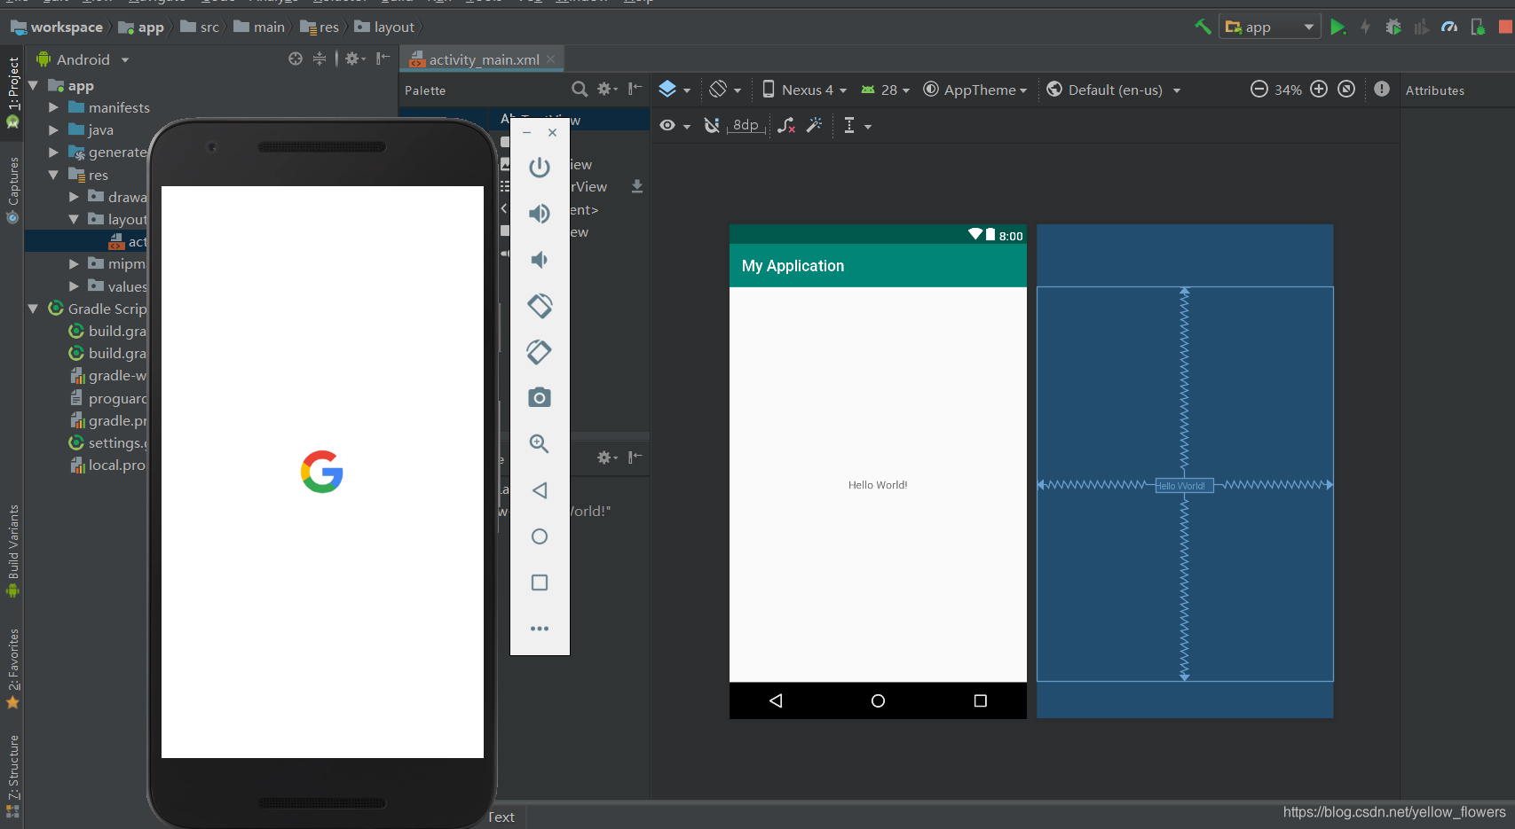Open the app run configuration dropdown
Screen dimensions: 1515x829
[x=1269, y=27]
